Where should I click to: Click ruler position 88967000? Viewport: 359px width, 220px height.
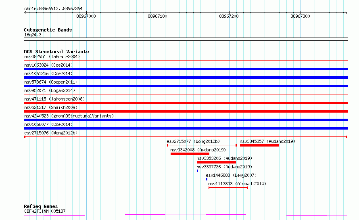point(86,16)
